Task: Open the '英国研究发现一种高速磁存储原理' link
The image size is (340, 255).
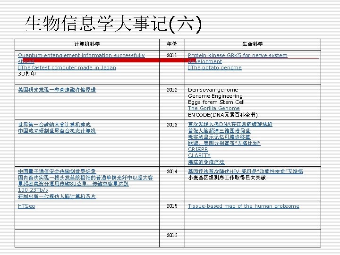Action: (57, 90)
